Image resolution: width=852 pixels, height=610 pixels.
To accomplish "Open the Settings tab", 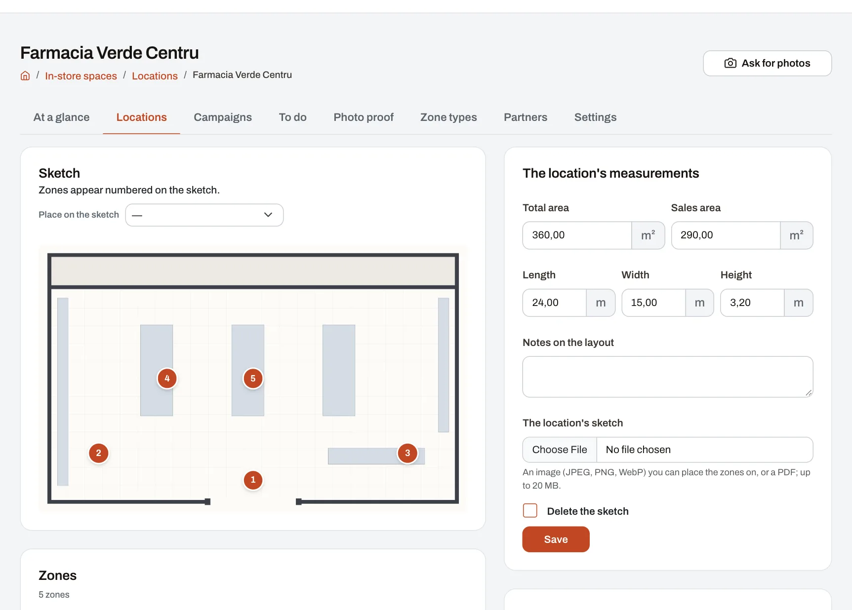I will click(x=595, y=117).
